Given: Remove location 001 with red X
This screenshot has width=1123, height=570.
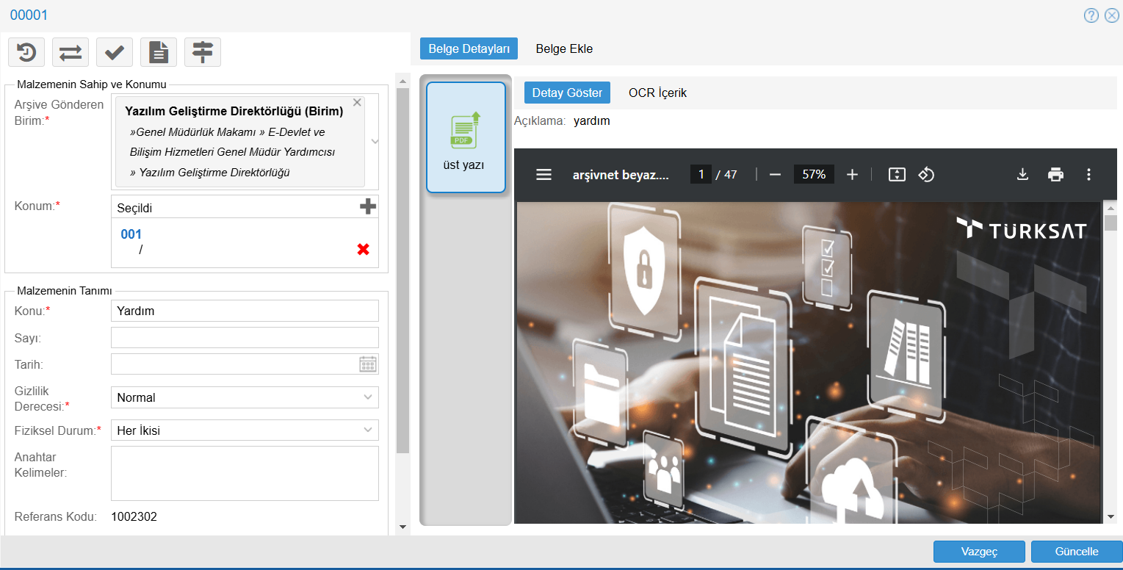Looking at the screenshot, I should 363,250.
